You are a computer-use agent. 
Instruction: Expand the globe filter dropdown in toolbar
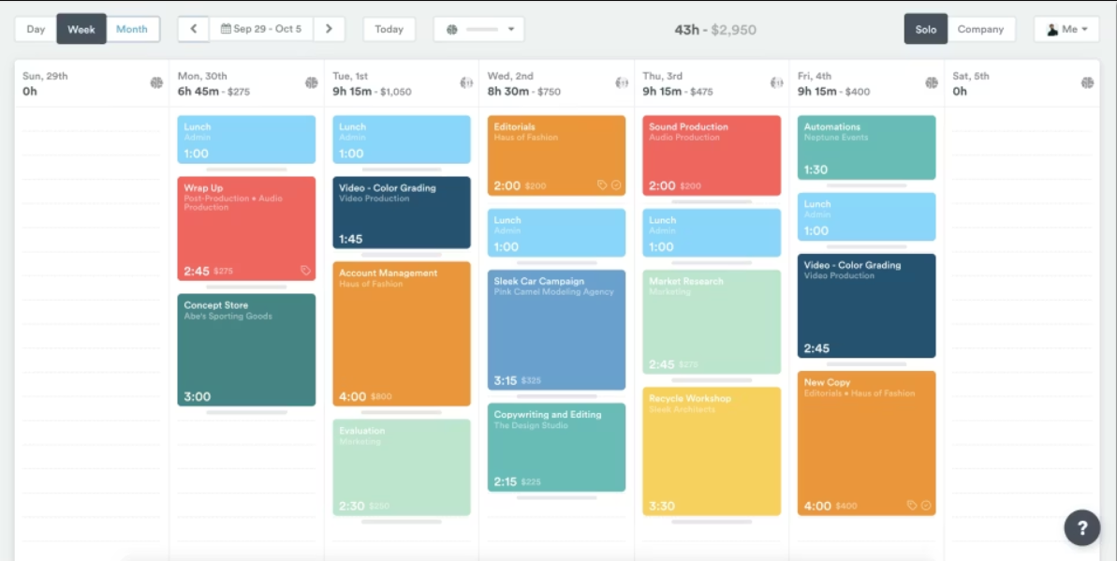pyautogui.click(x=479, y=29)
